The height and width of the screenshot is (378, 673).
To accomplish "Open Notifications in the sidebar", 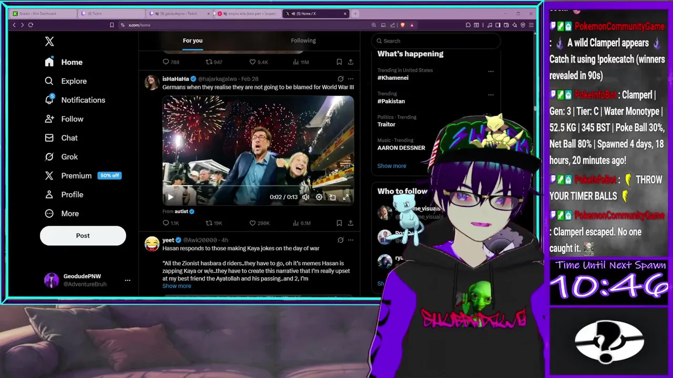I will pos(75,100).
